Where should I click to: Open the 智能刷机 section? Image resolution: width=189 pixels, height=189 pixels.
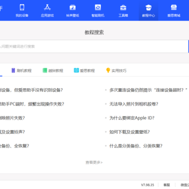[x=98, y=10]
